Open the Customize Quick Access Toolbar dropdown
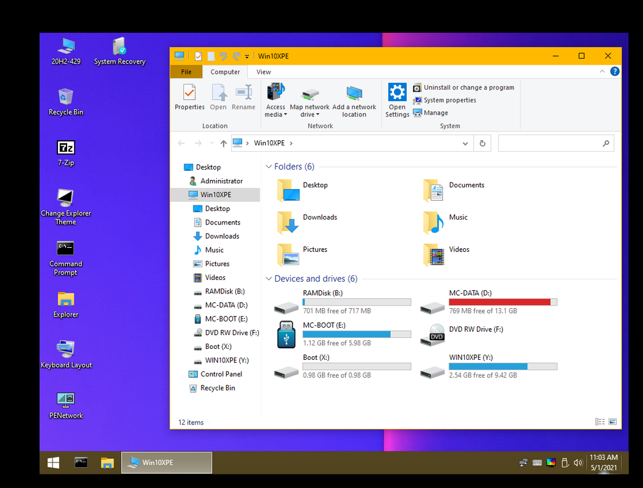This screenshot has height=488, width=643. [x=247, y=57]
